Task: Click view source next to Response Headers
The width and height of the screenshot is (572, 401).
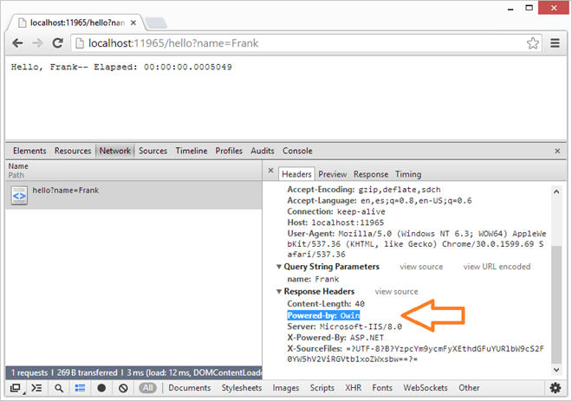Action: [x=396, y=292]
